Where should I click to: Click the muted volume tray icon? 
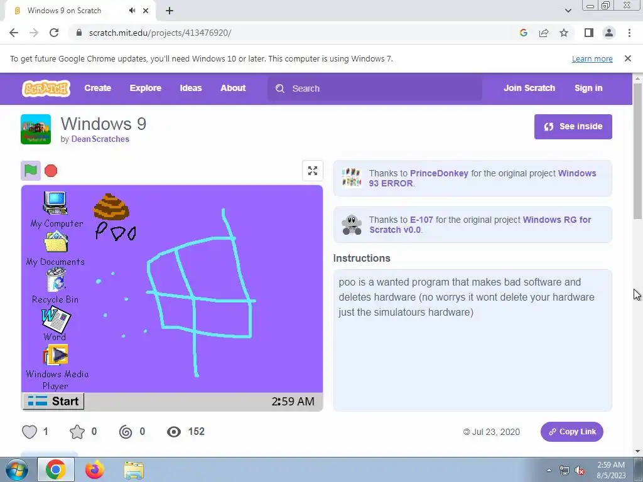[579, 471]
